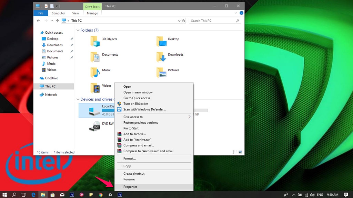This screenshot has width=353, height=198.
Task: Choose Copy in context menu
Action: click(154, 166)
